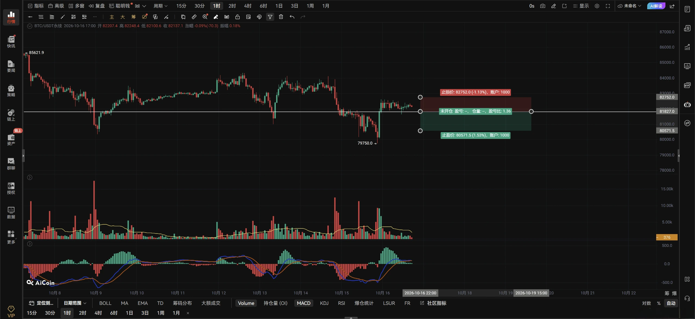695x319 pixels.
Task: Open 群聊 in left sidebar
Action: [x=11, y=164]
